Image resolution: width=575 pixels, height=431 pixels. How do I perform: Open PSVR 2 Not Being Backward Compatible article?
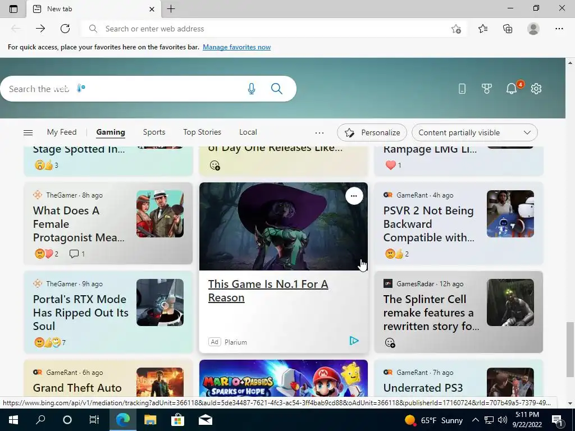point(428,224)
